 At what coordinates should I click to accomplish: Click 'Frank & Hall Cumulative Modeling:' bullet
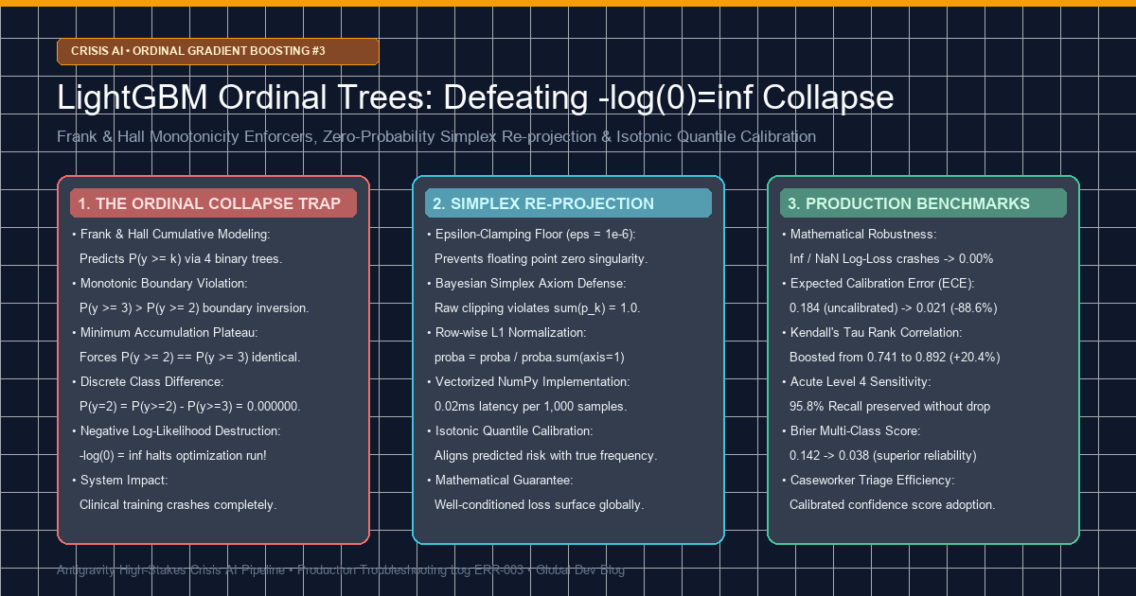(170, 234)
